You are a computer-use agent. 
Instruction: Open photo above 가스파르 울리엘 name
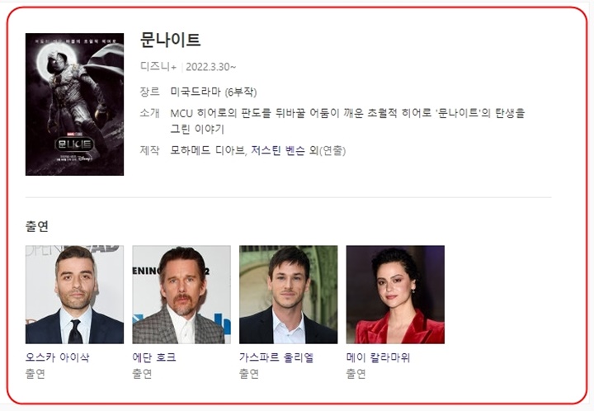(x=288, y=295)
